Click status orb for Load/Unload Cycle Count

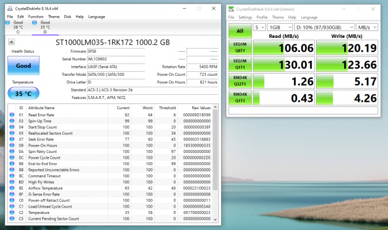click(12, 206)
